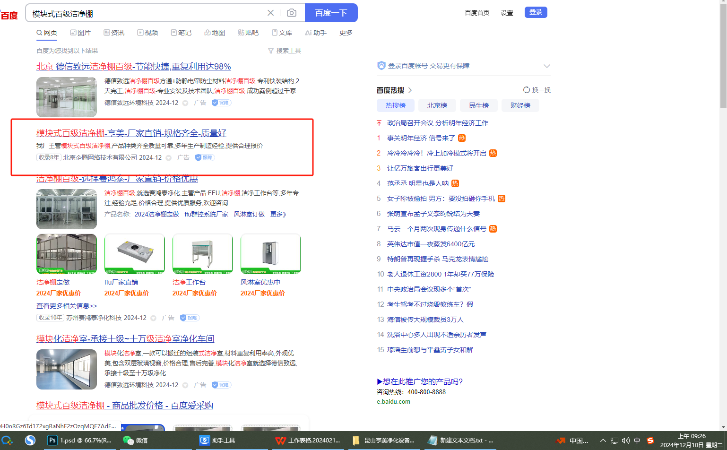727x450 pixels.
Task: Open the 搜索工具 filter
Action: 285,51
